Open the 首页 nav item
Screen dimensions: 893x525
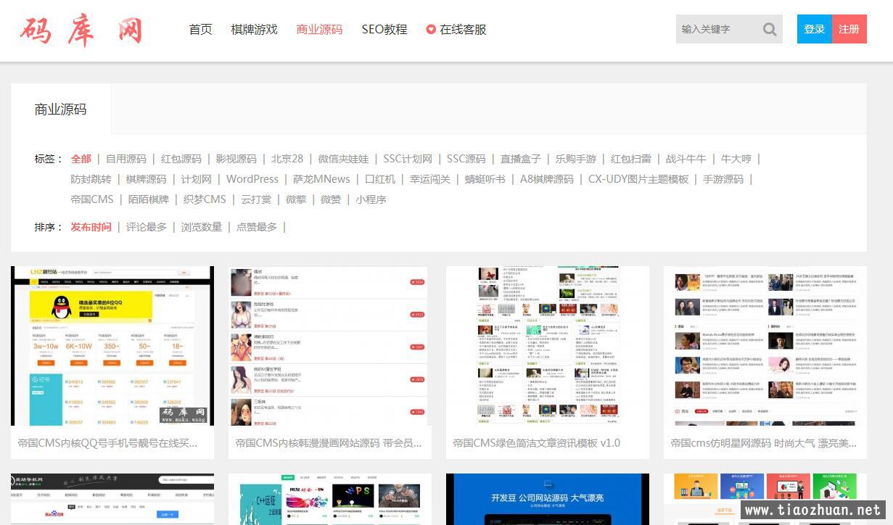point(200,30)
